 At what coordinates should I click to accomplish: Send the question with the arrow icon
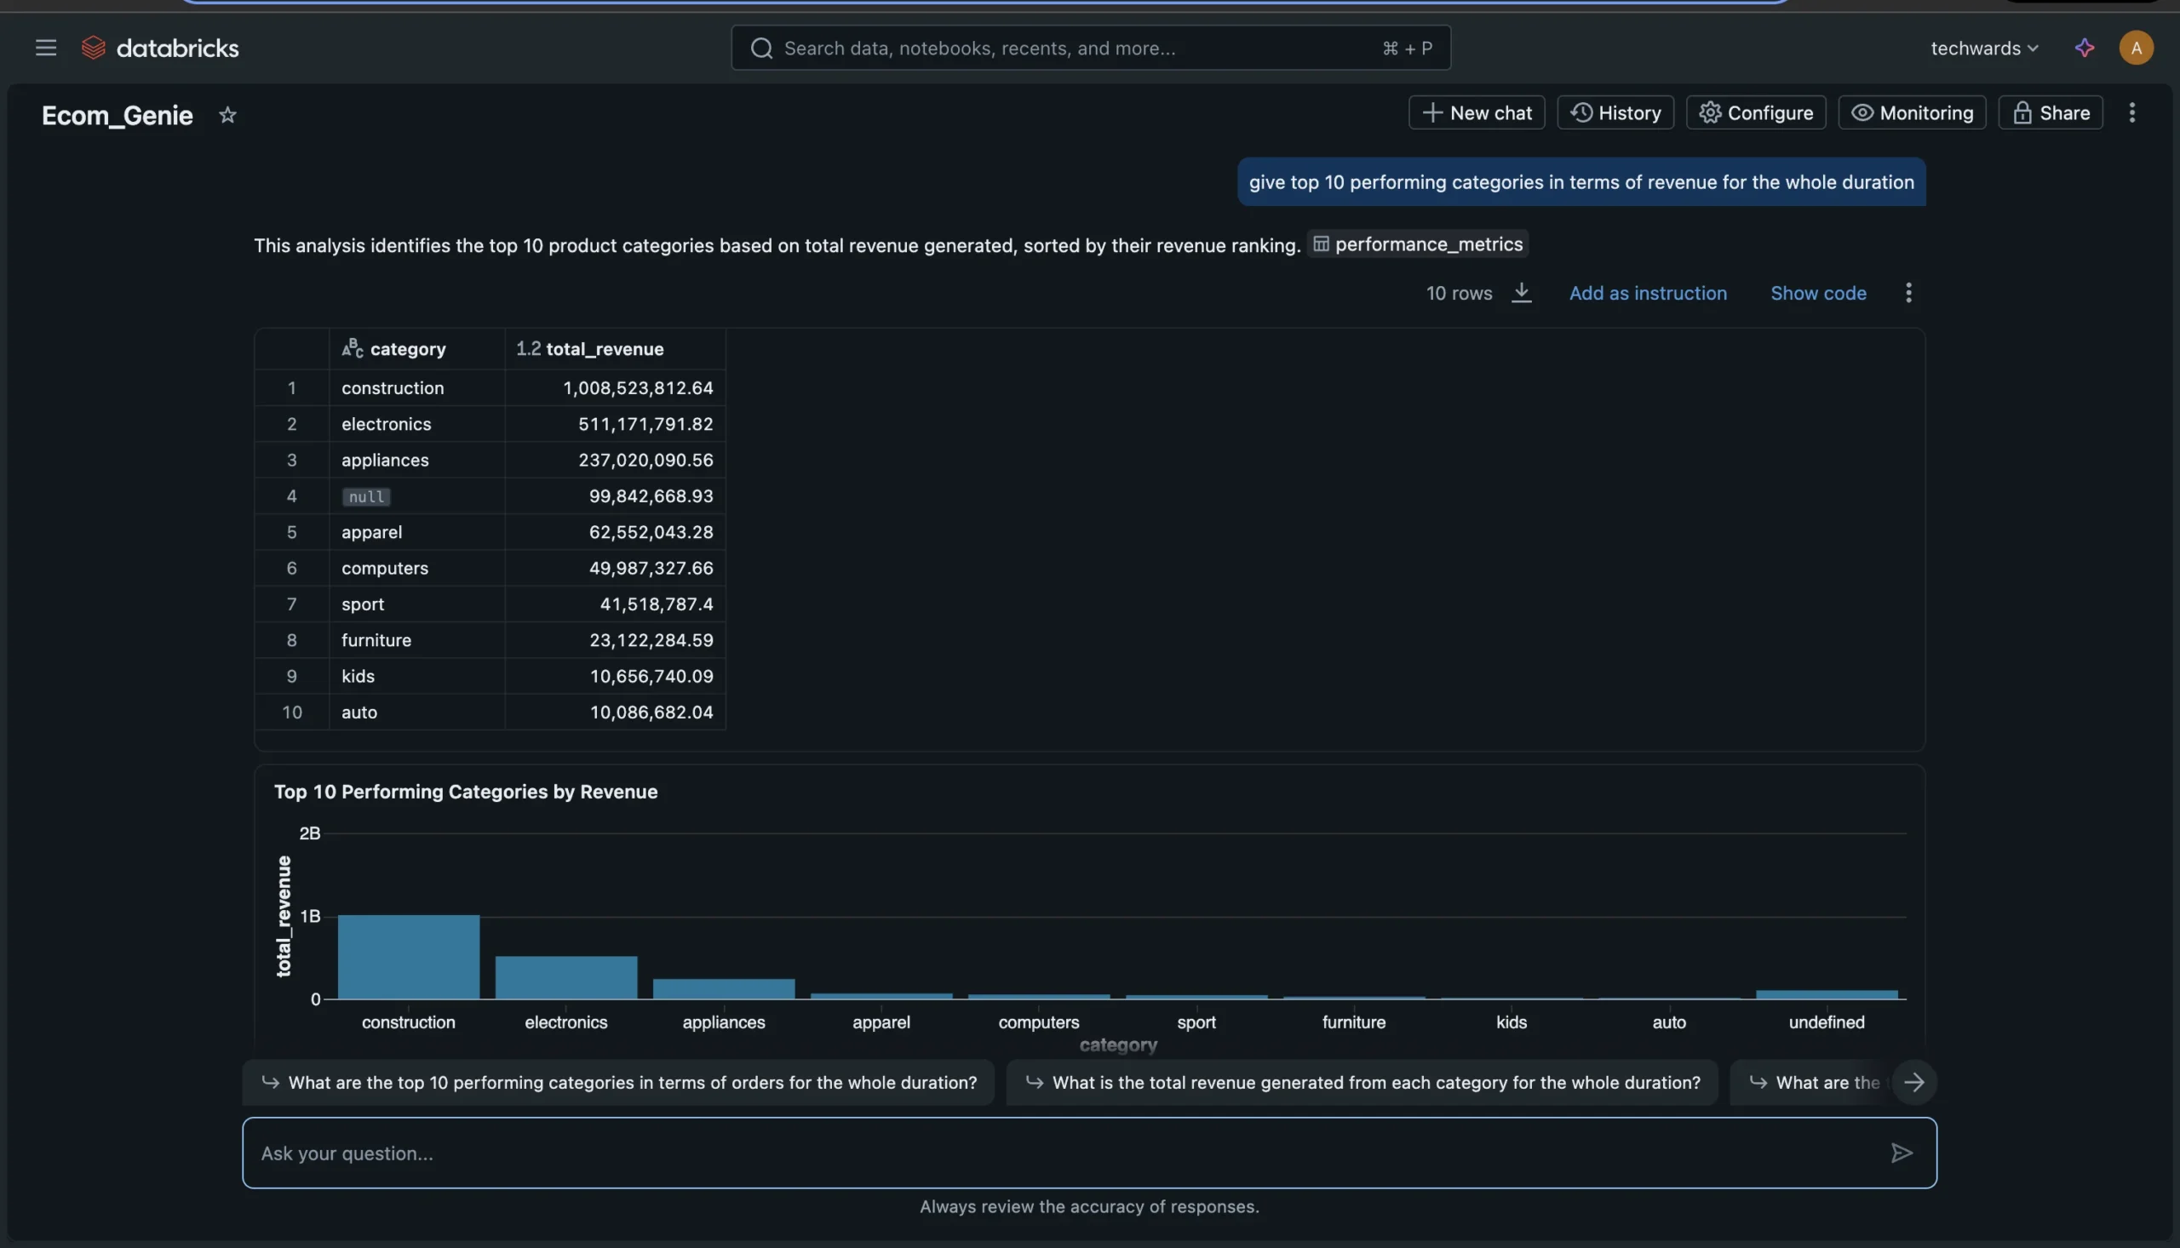point(1902,1153)
